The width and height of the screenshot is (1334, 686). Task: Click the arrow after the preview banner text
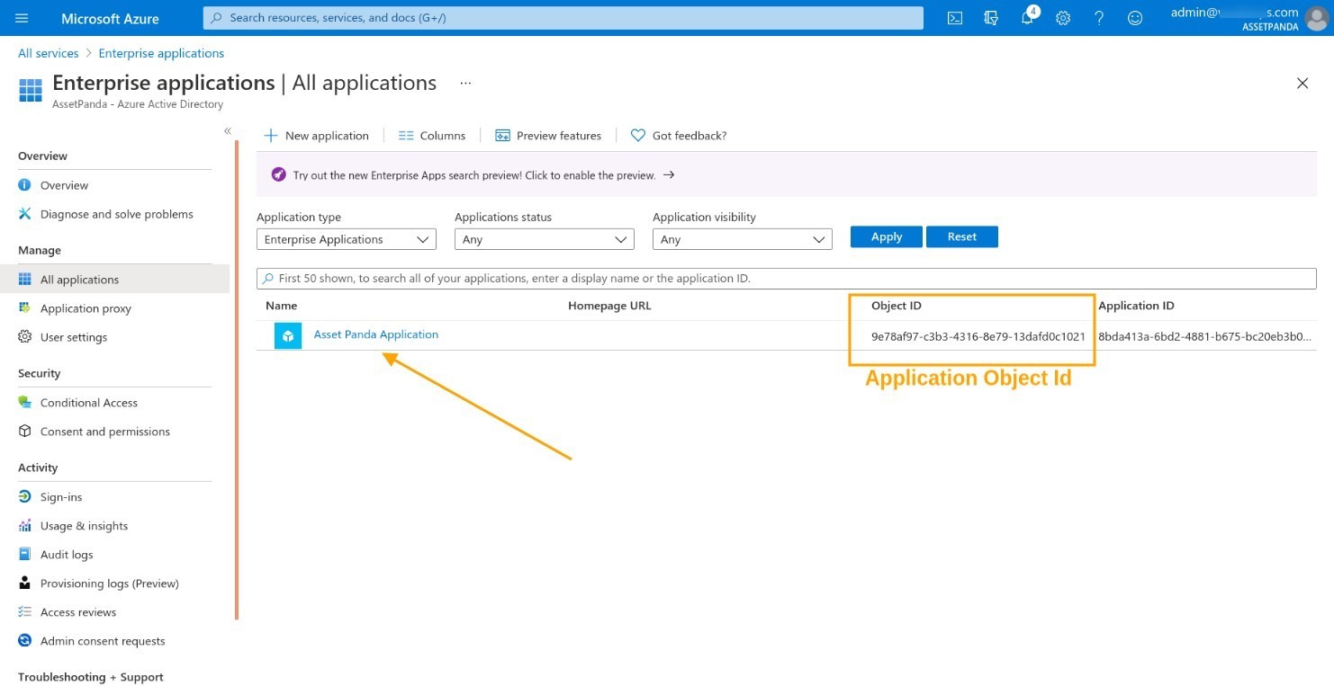tap(669, 175)
